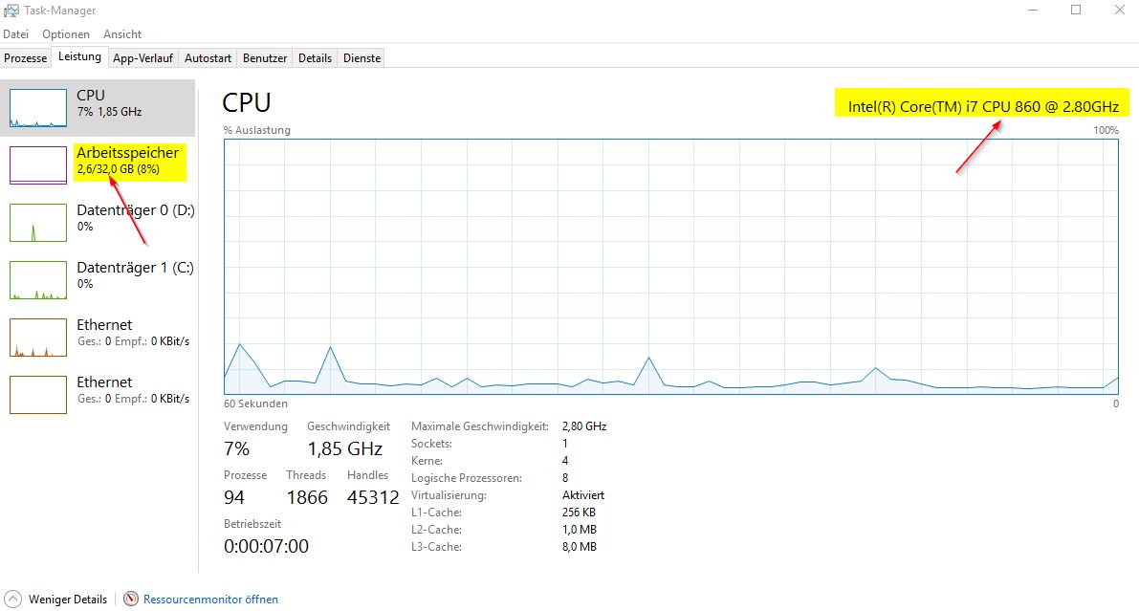Image resolution: width=1139 pixels, height=611 pixels.
Task: Click the Sockets label
Action: 431,443
